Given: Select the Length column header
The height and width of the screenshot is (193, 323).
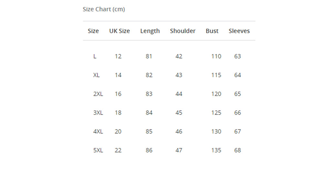Looking at the screenshot, I should (x=150, y=31).
